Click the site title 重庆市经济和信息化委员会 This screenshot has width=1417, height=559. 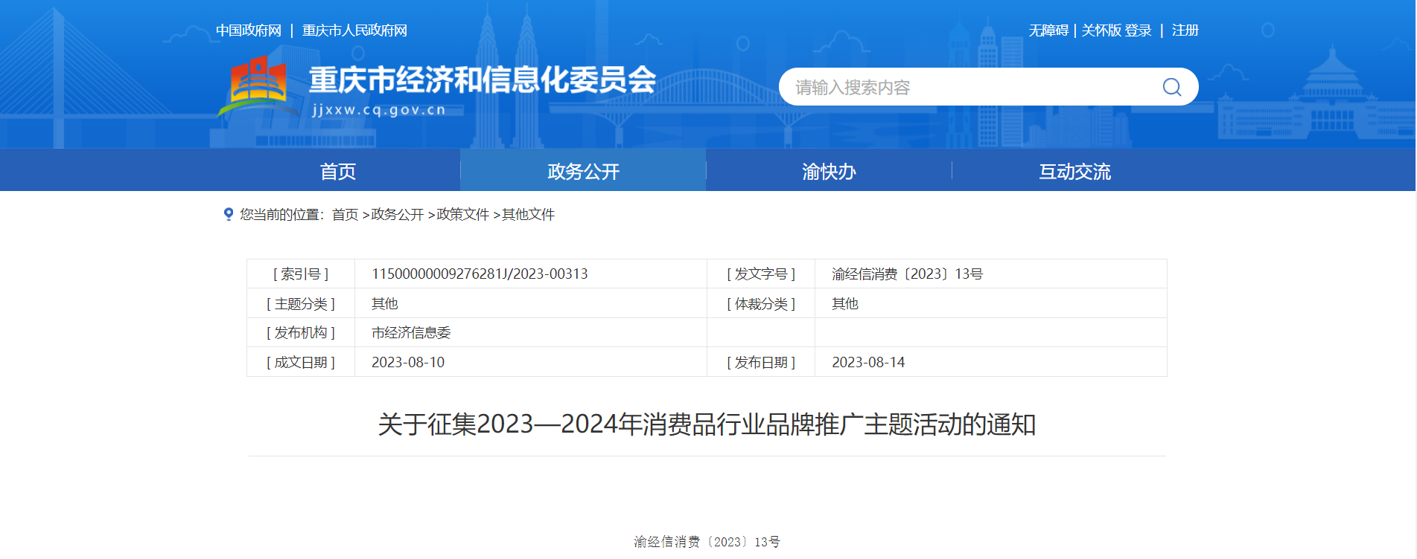click(482, 80)
